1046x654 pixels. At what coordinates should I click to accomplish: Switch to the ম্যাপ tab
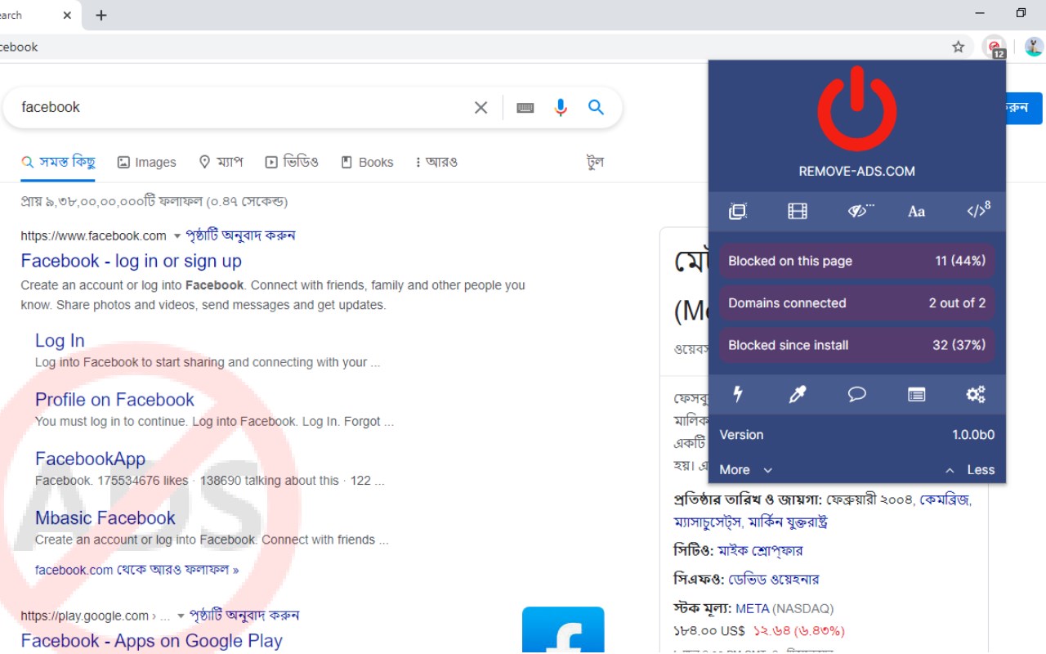(221, 162)
